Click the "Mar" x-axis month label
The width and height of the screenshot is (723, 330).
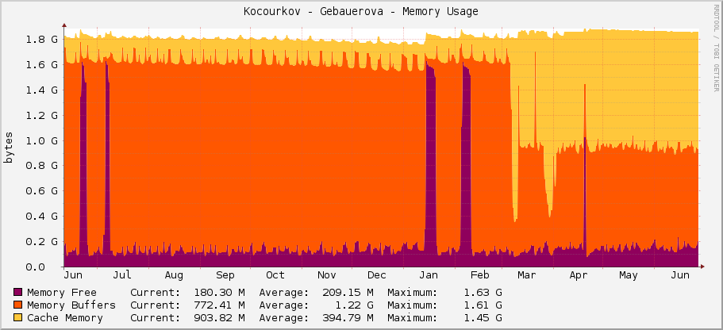(x=526, y=275)
